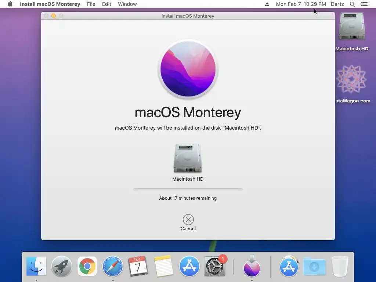
Task: Select the Macintosh HD disk icon in installer
Action: coord(188,158)
